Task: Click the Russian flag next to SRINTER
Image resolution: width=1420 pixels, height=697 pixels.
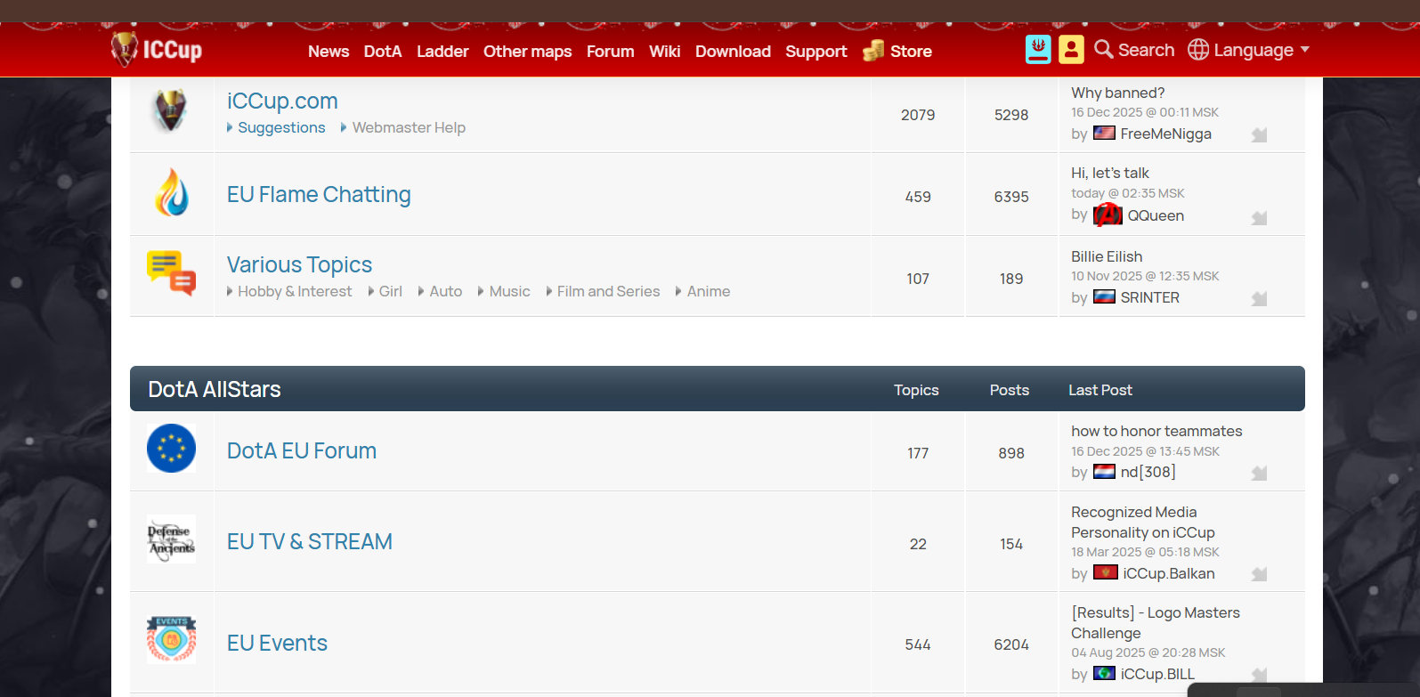Action: (1104, 296)
